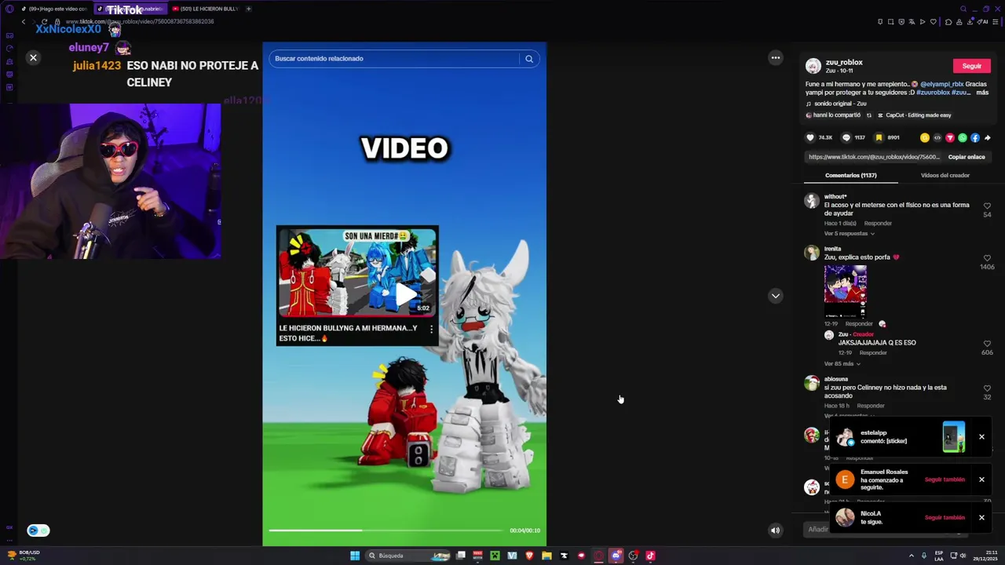
Task: Send to friends via red paper-plane icon
Action: (x=950, y=138)
